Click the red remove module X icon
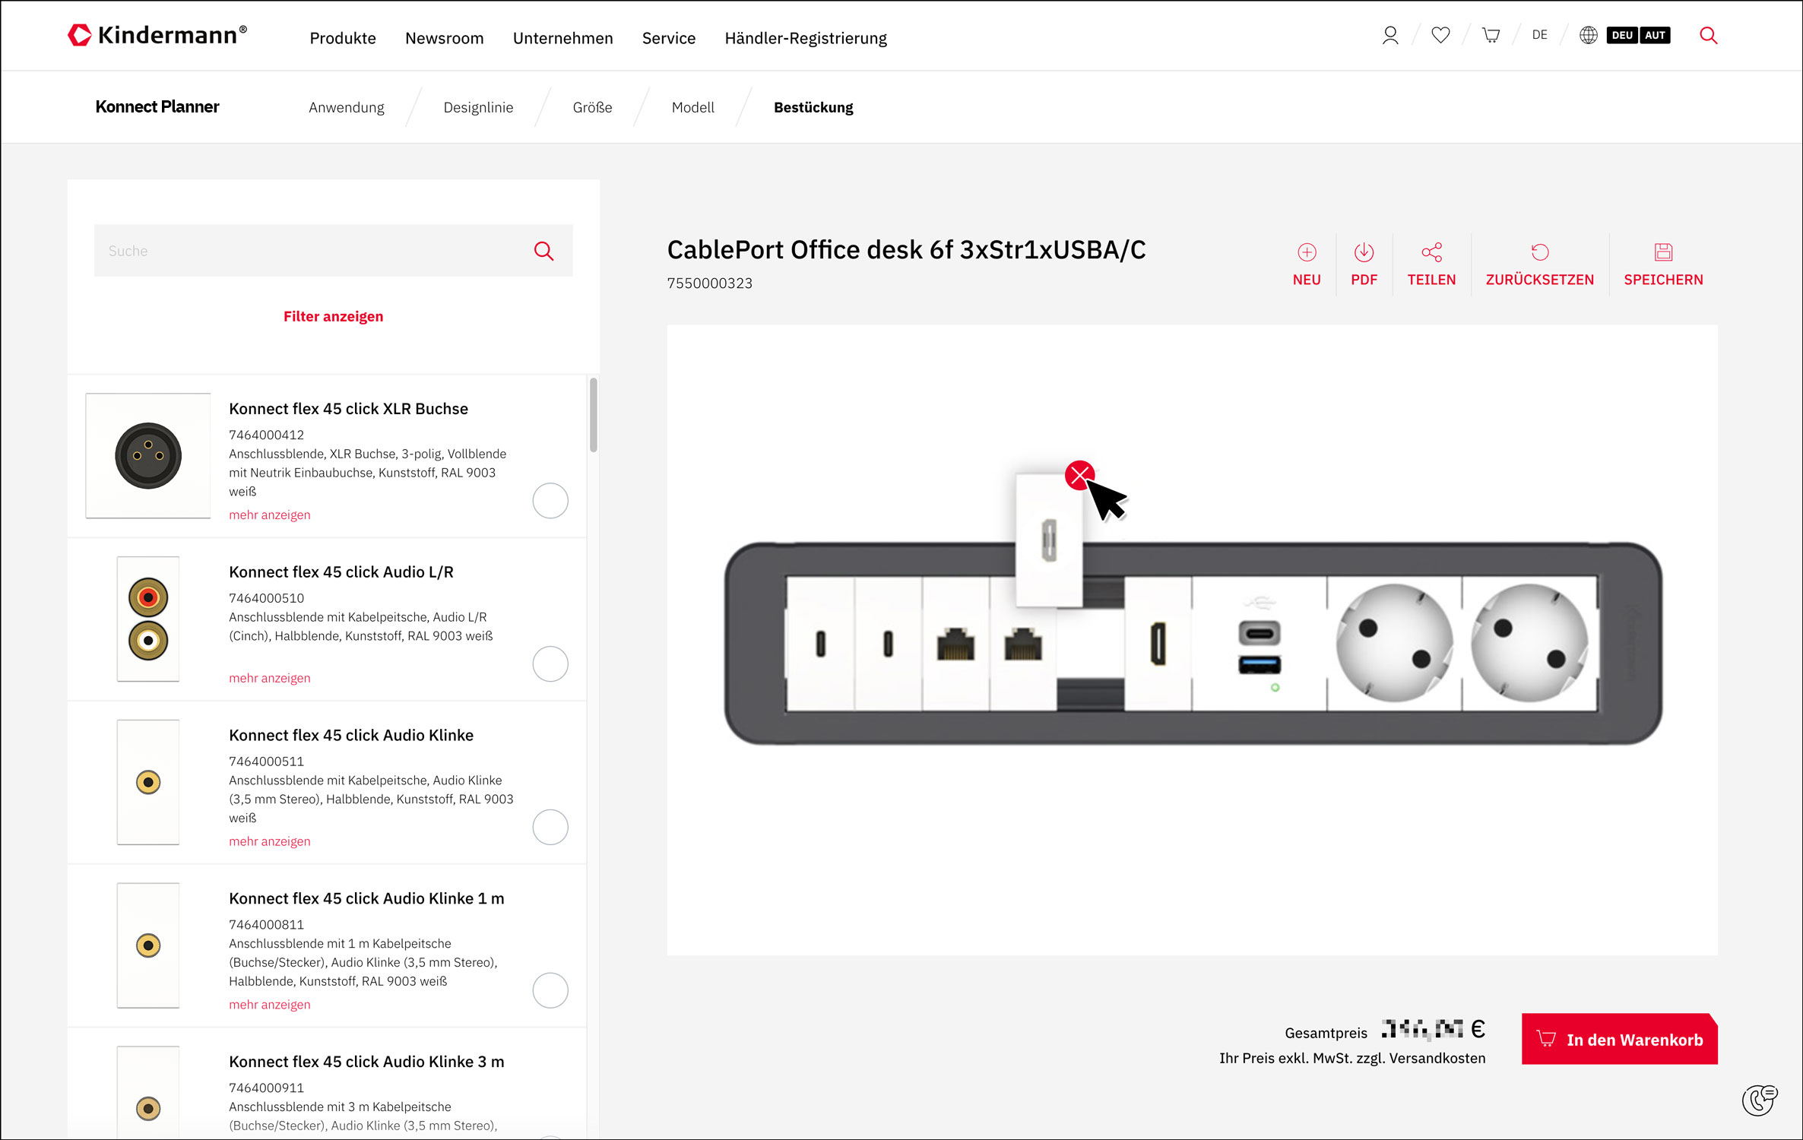Image resolution: width=1803 pixels, height=1140 pixels. click(x=1079, y=476)
